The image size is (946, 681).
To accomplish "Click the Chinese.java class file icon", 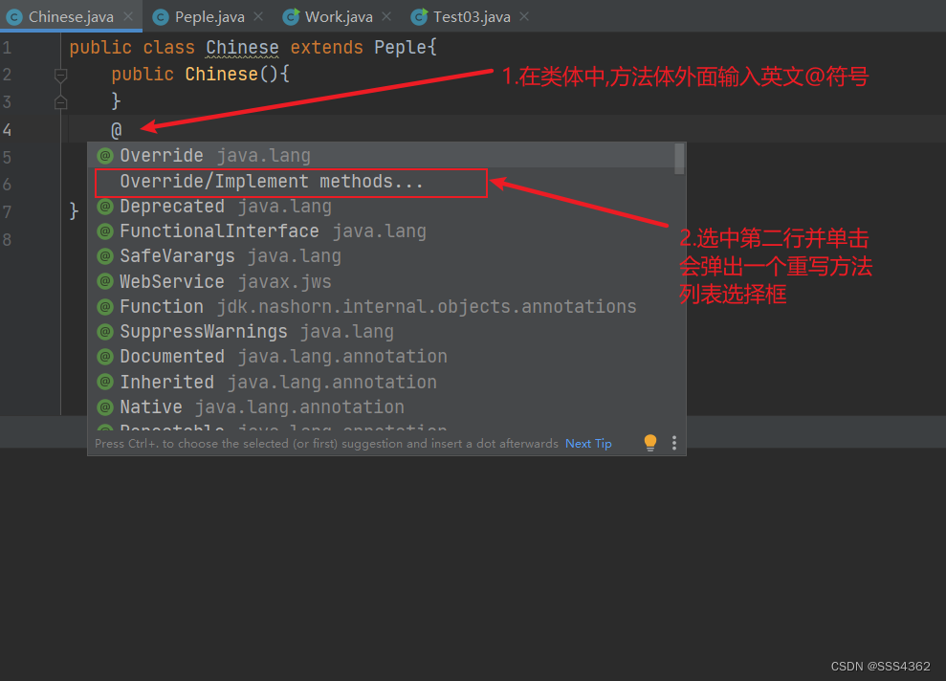I will (x=14, y=16).
